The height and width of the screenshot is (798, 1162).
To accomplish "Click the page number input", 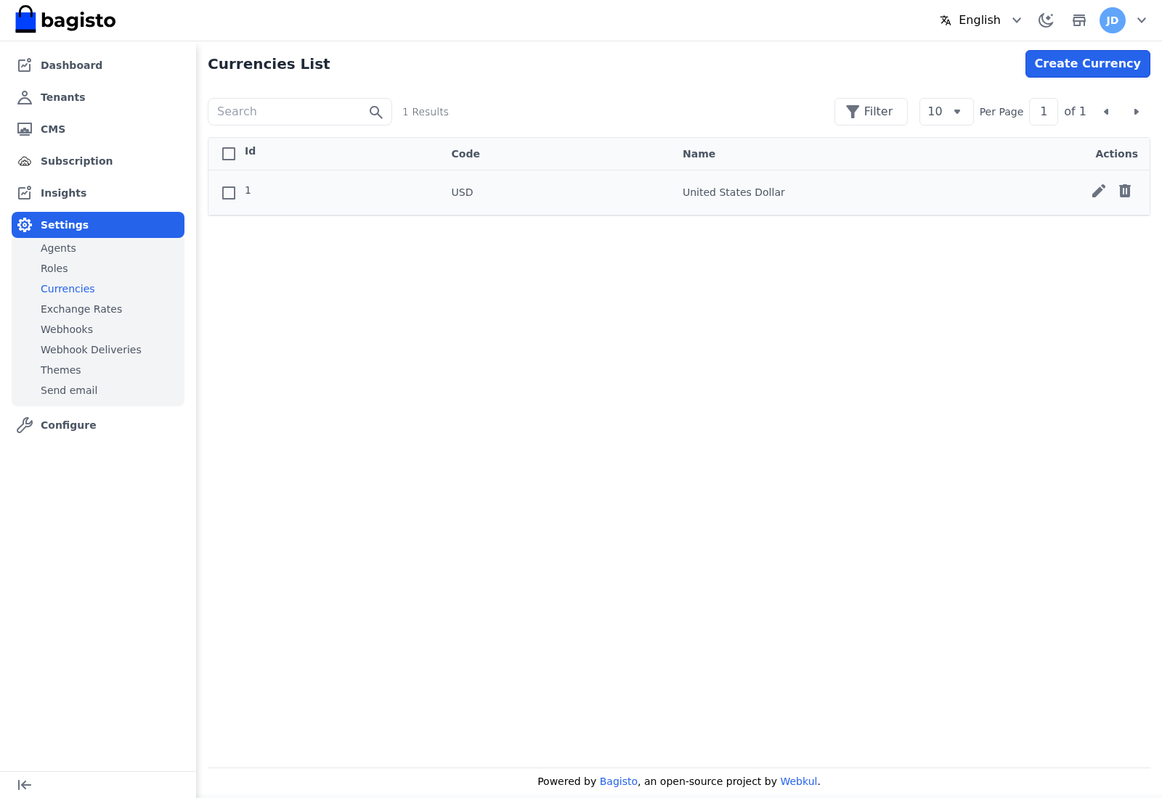I will [1044, 112].
